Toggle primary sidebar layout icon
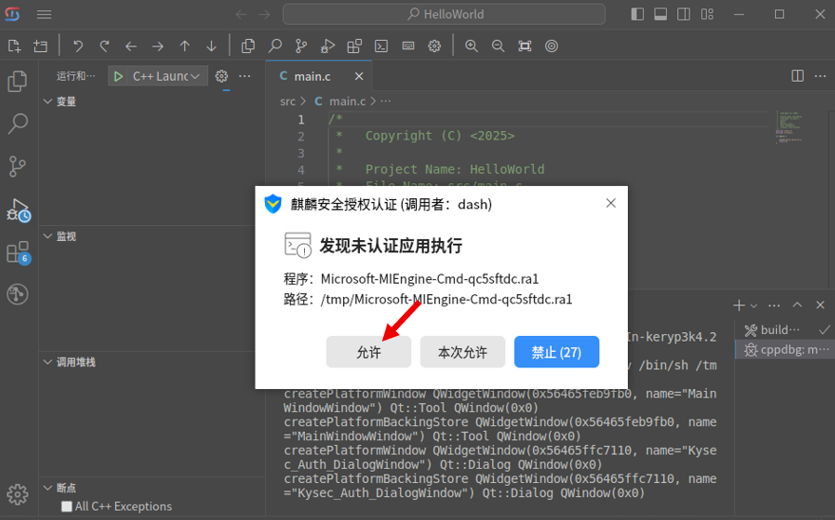 coord(637,14)
